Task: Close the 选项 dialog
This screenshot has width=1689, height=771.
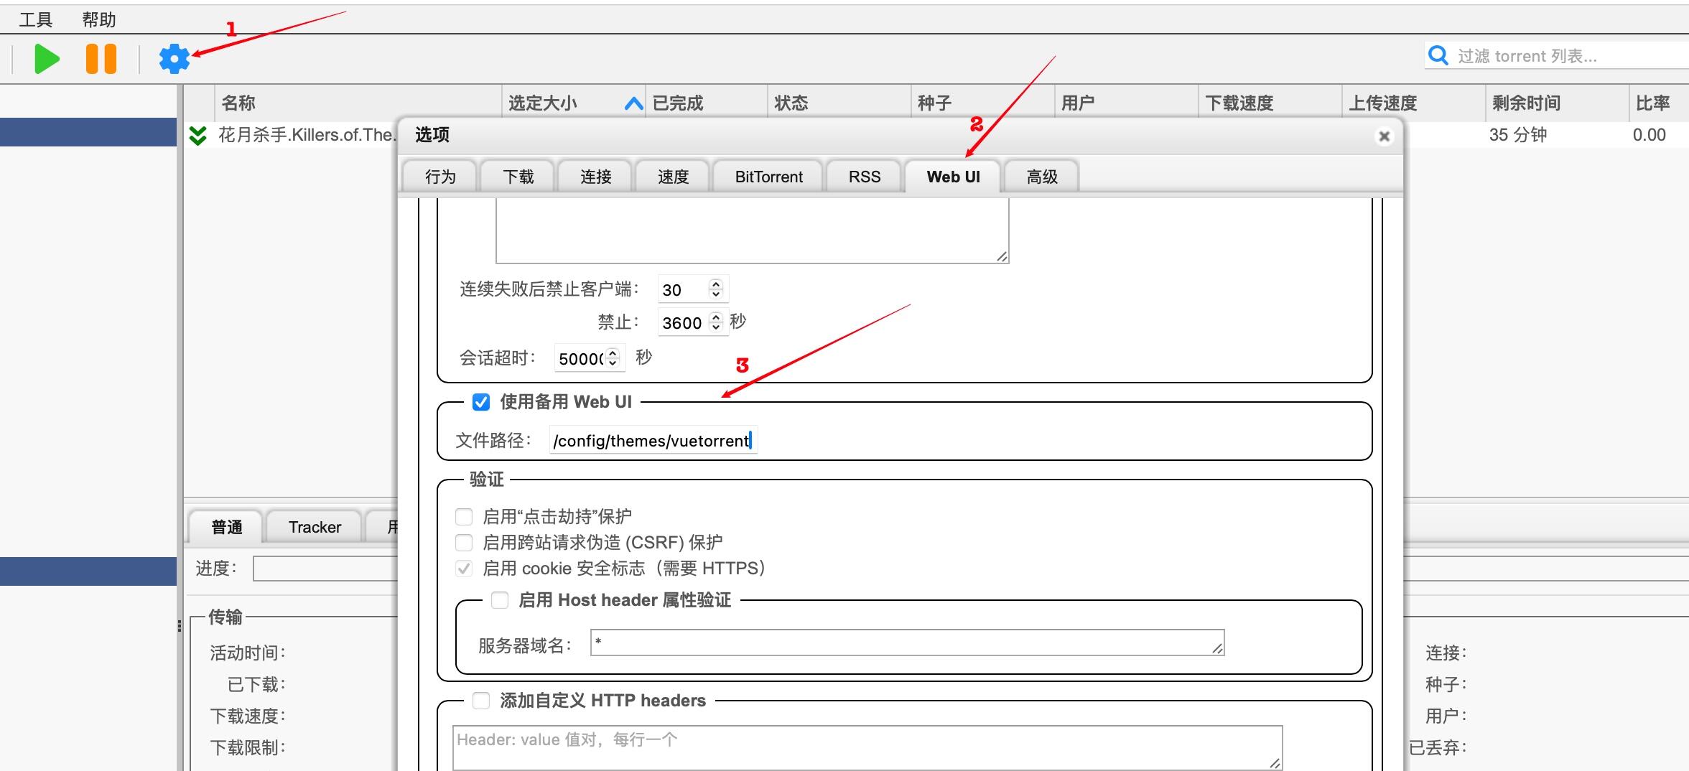Action: [1385, 136]
